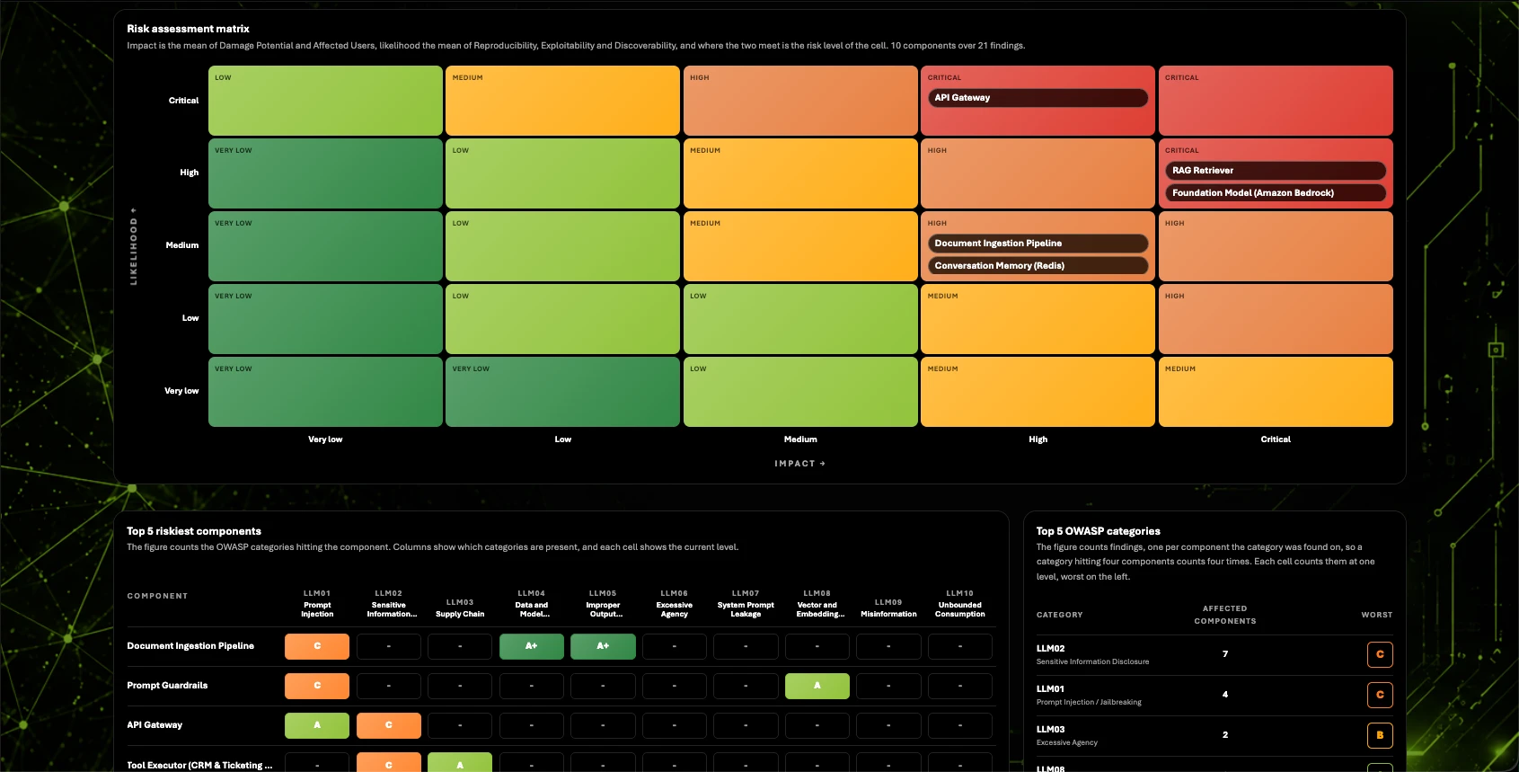Select the C worst badge in the LLM01 category row
This screenshot has height=772, width=1519.
[x=1380, y=695]
